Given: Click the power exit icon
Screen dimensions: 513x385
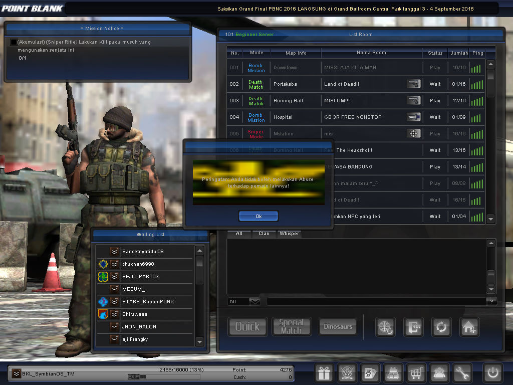Looking at the screenshot, I should coord(493,372).
